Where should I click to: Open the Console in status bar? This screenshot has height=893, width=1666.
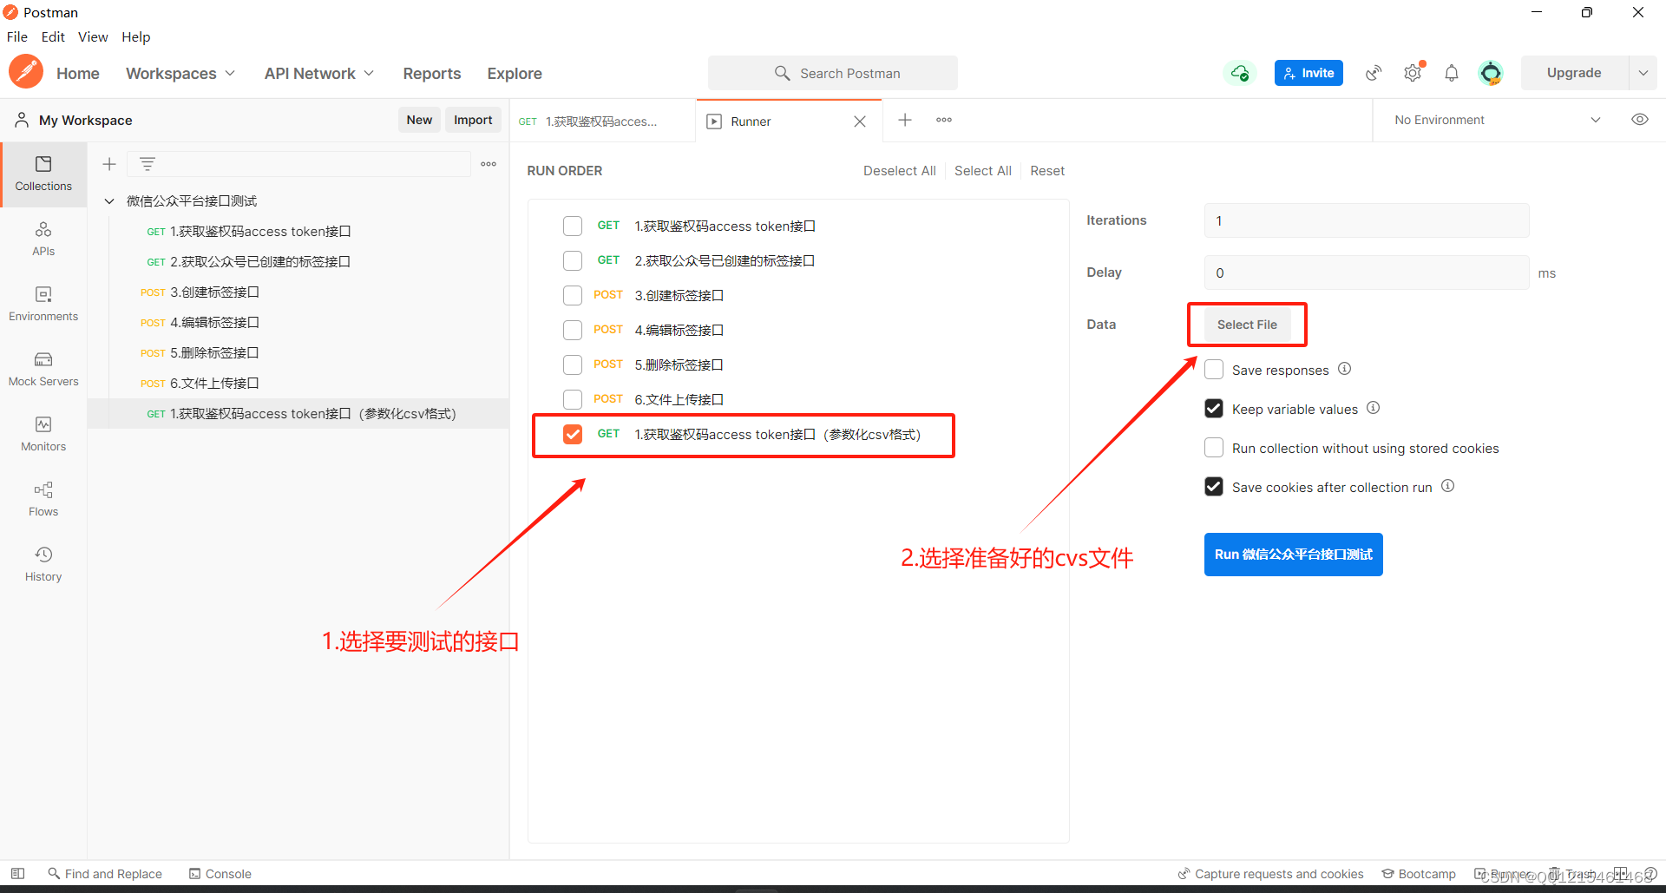[x=220, y=874]
